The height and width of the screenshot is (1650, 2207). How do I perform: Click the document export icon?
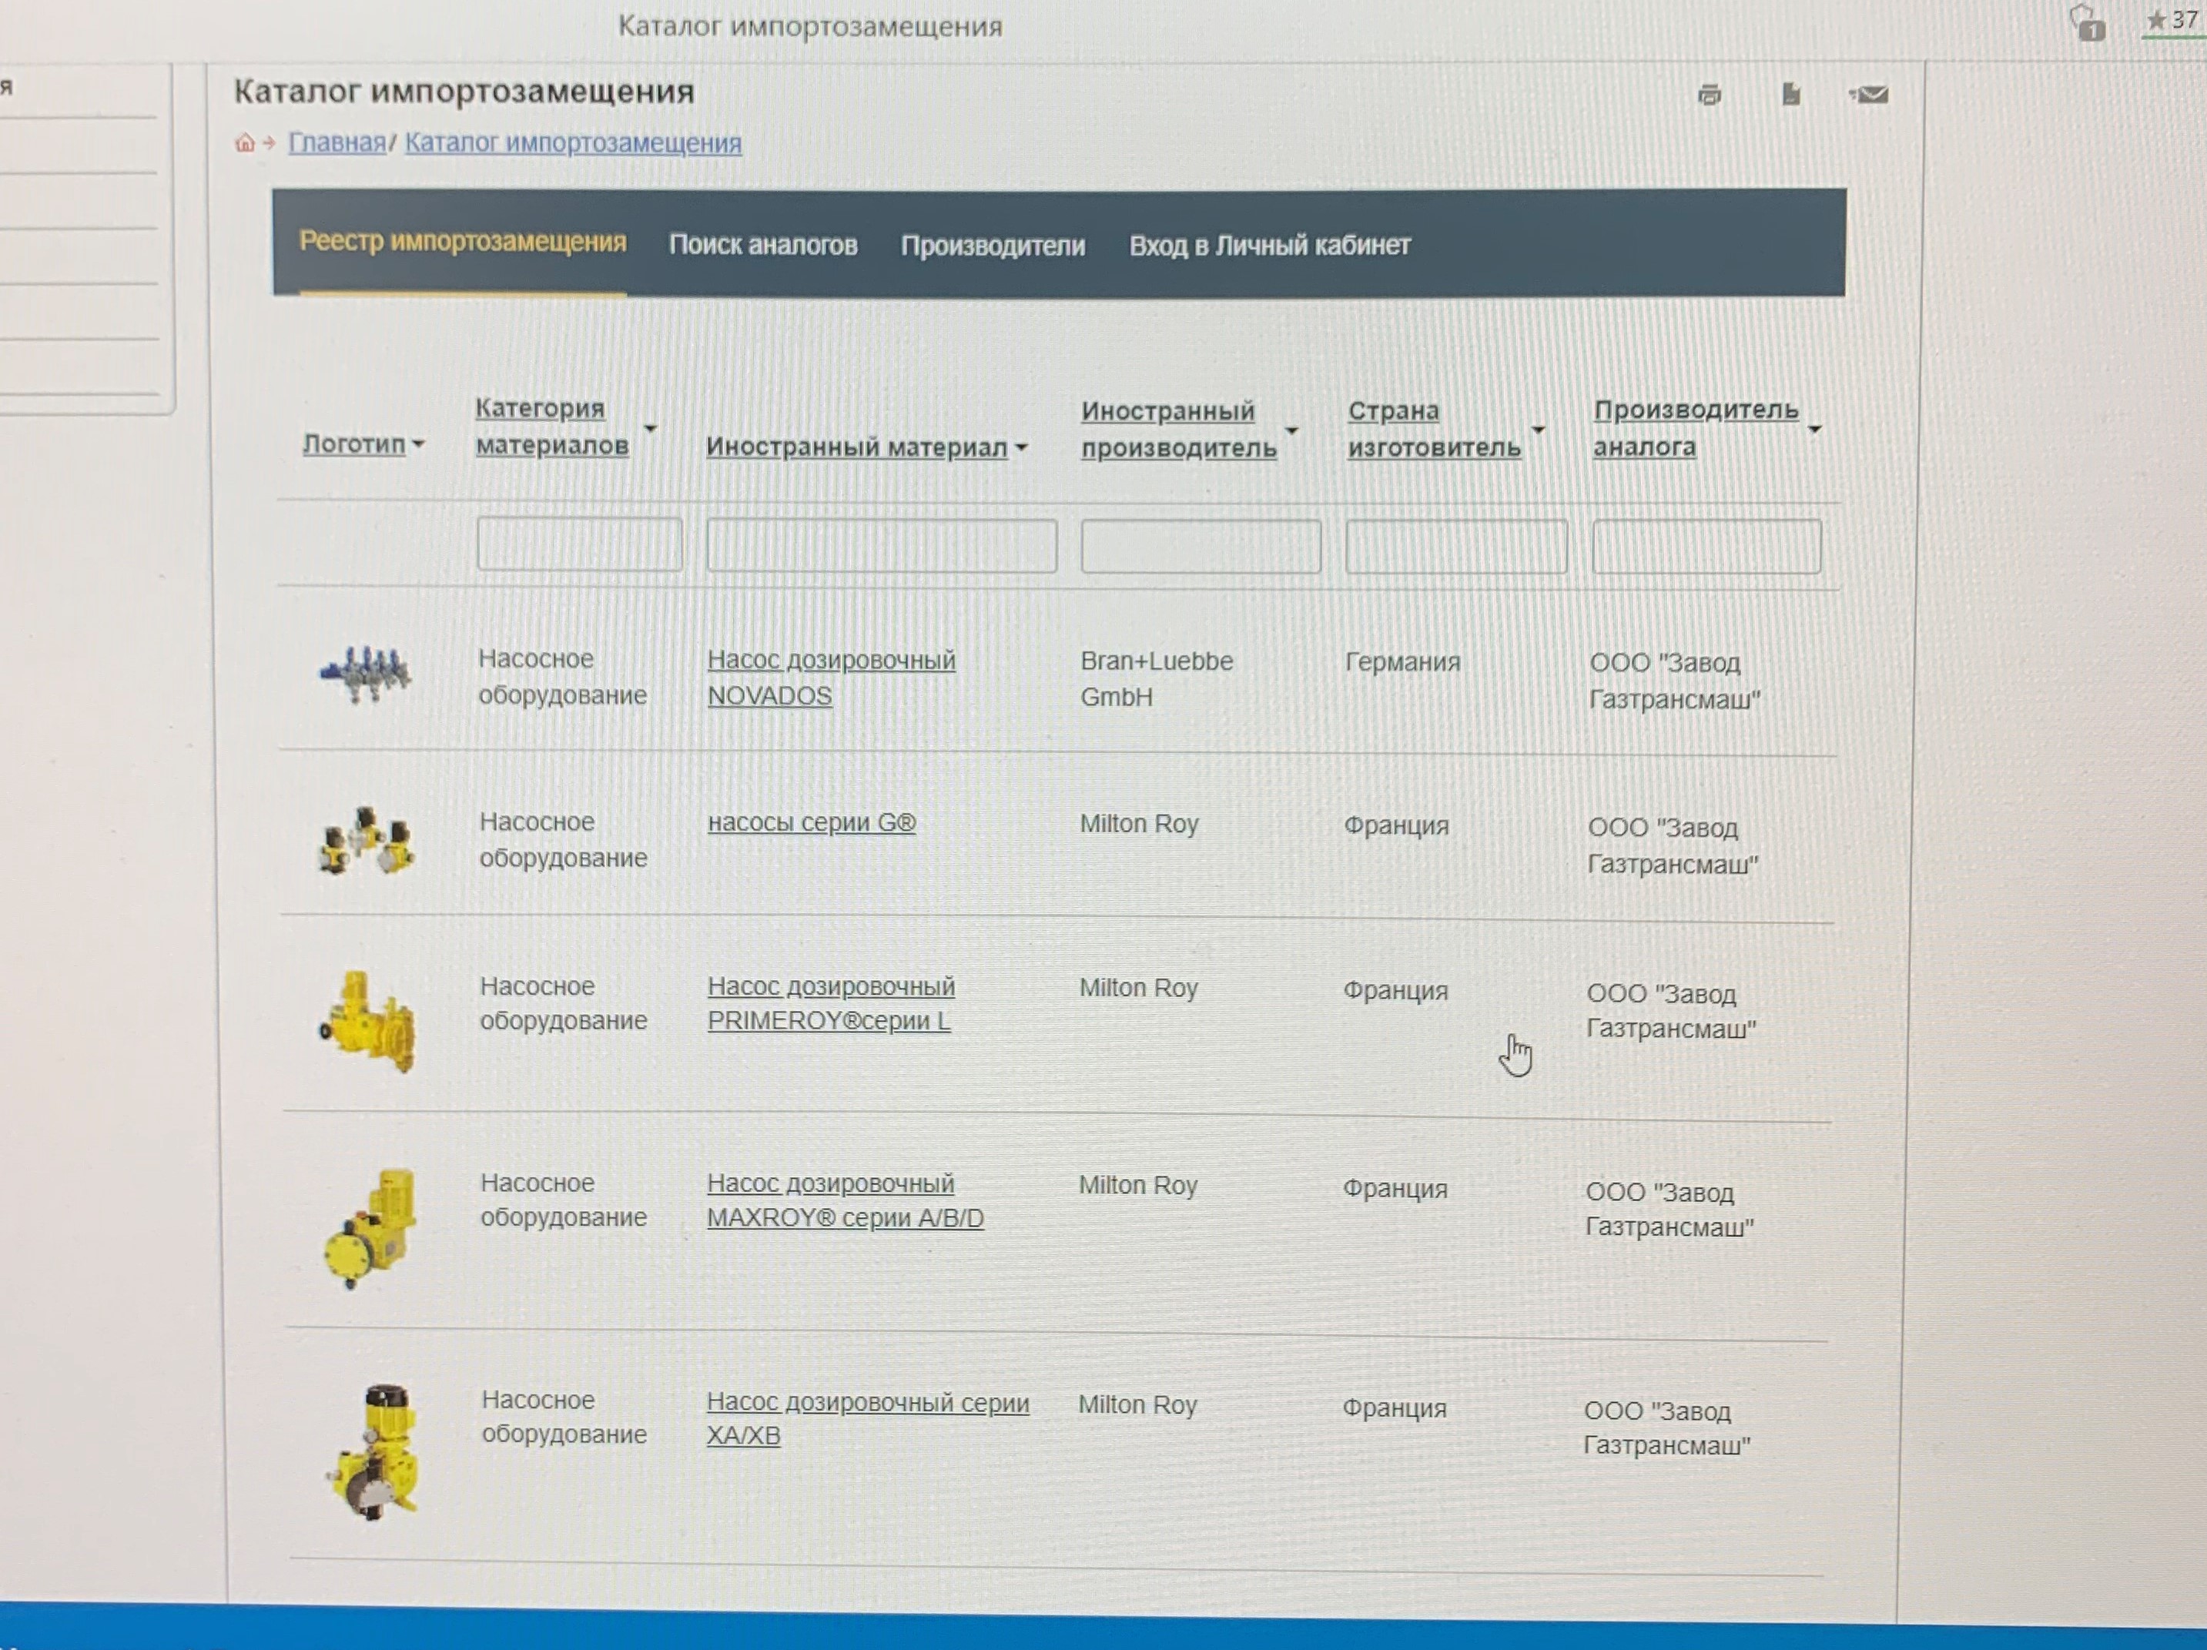pyautogui.click(x=1791, y=94)
